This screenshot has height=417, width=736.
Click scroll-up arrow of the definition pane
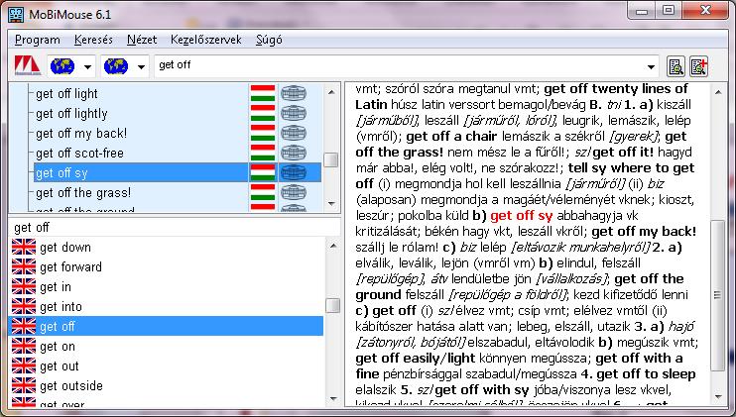(718, 92)
